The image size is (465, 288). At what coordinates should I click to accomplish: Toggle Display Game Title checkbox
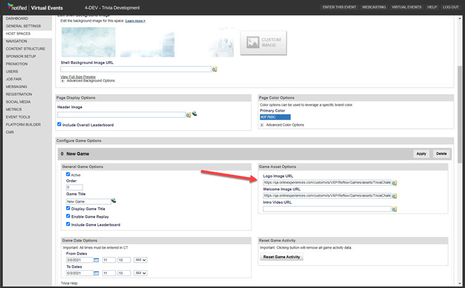[68, 208]
